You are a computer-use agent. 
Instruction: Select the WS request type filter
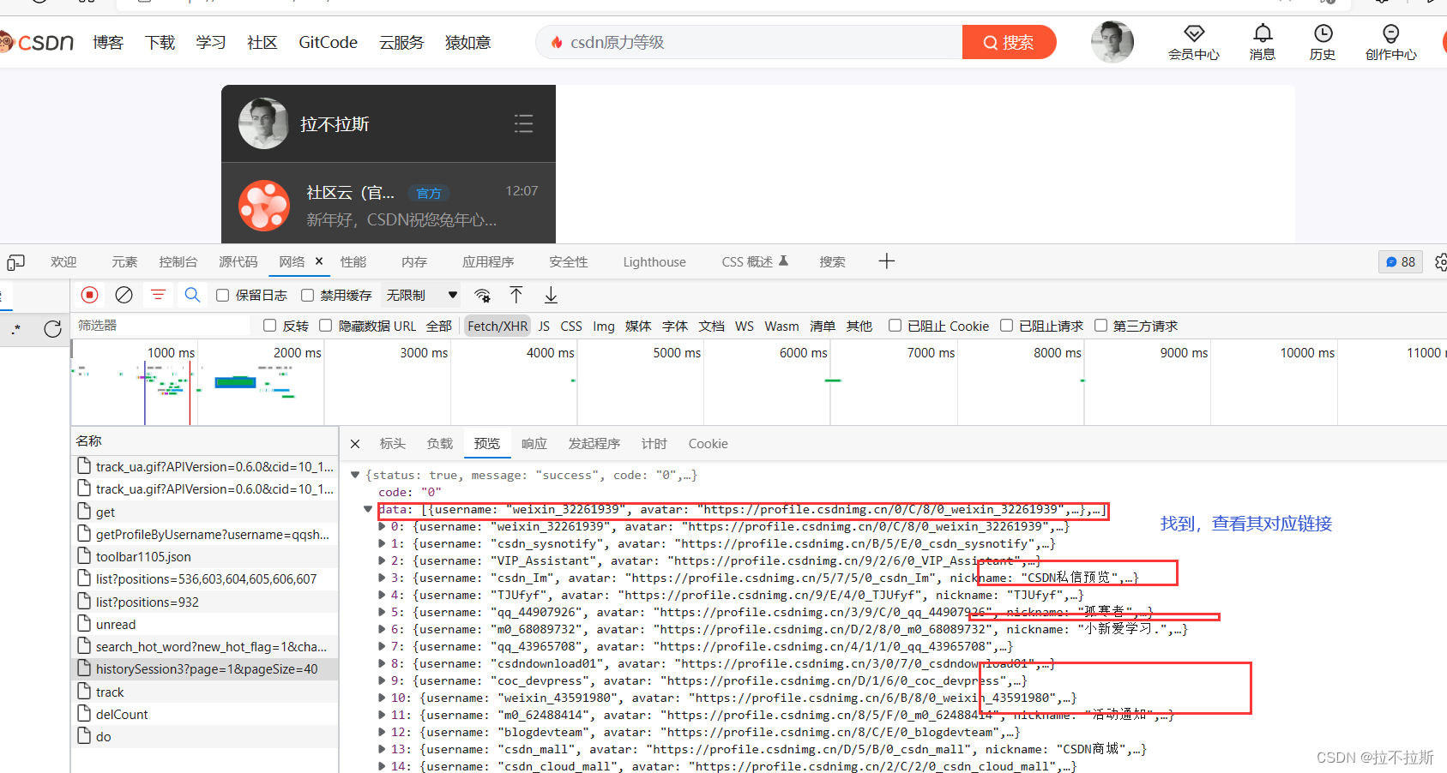[x=745, y=326]
